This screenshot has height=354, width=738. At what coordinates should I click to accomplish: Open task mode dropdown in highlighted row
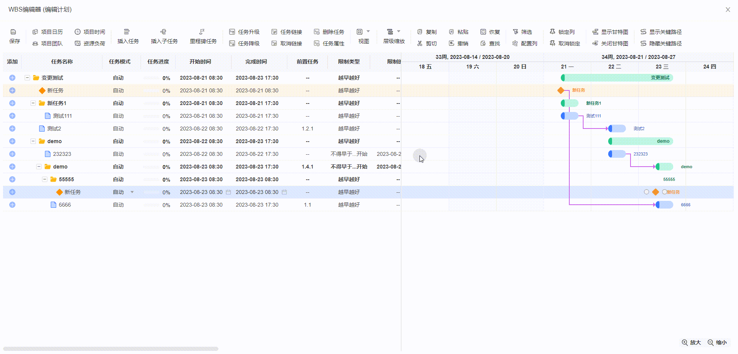point(132,192)
